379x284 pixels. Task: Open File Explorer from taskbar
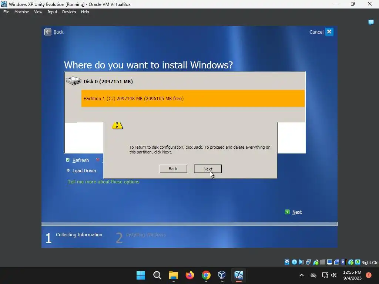point(173,275)
